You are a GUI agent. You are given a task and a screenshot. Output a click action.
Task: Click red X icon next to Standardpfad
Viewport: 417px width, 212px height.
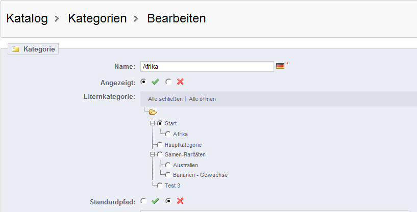pyautogui.click(x=180, y=201)
